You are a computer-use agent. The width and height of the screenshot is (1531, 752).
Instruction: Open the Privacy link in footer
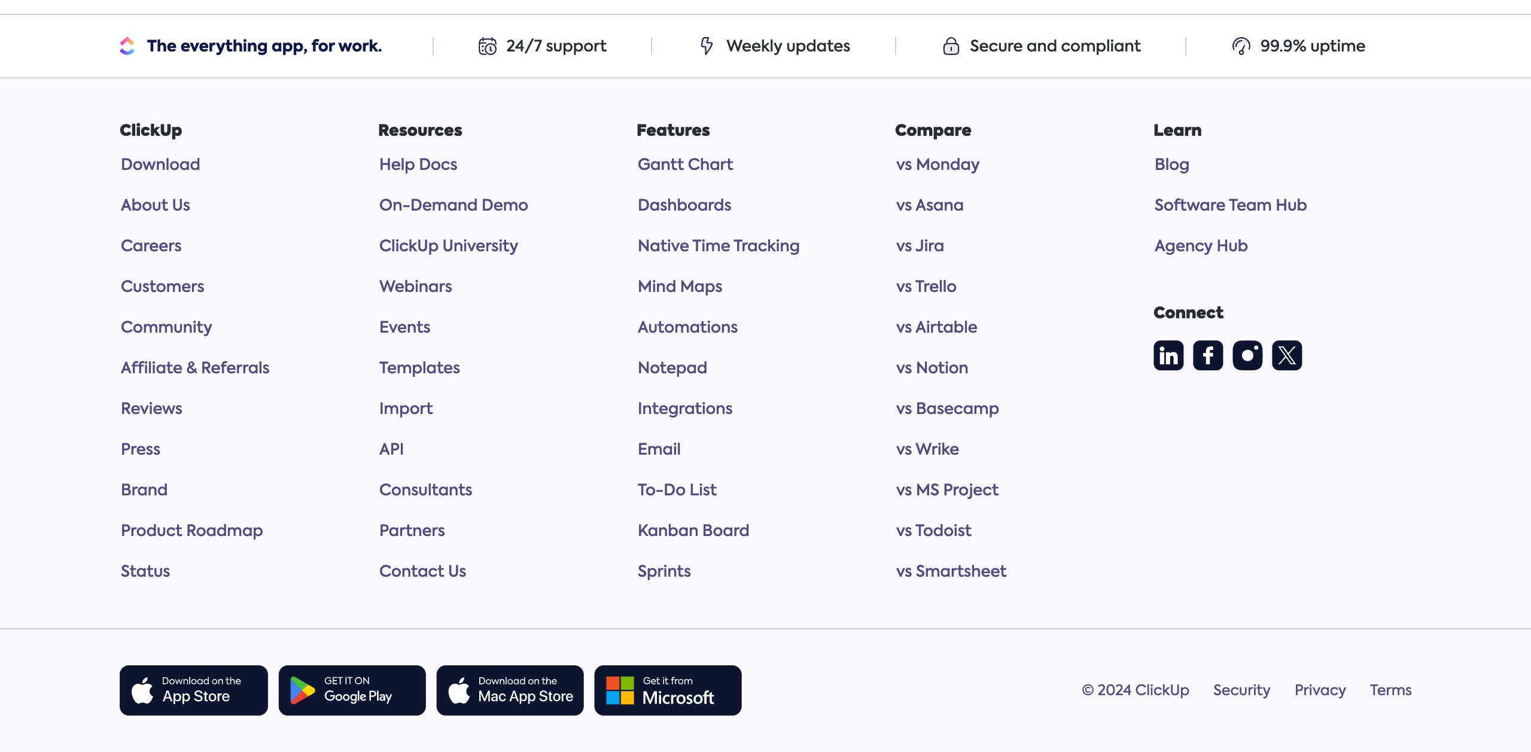coord(1320,690)
